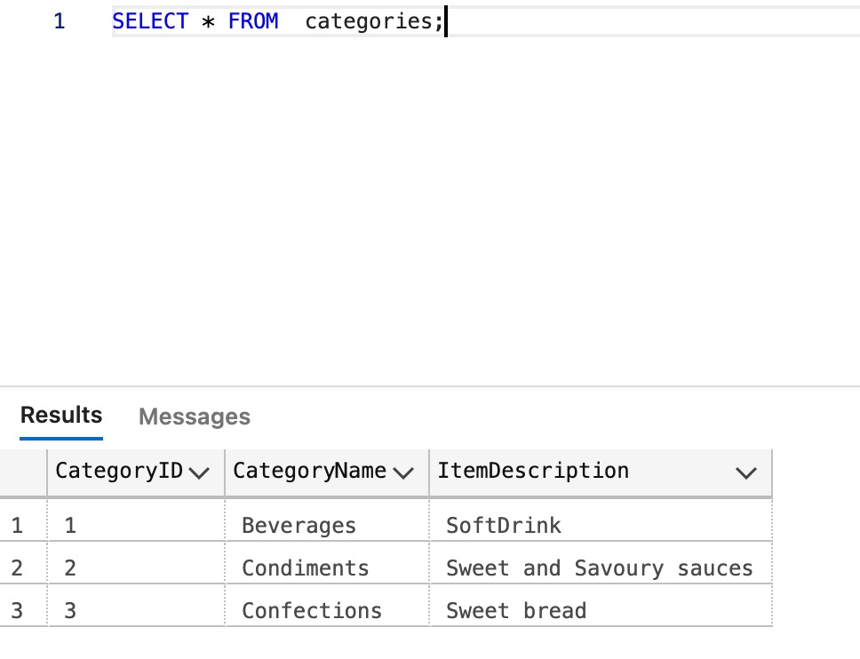Select the Condiments cell

pos(305,568)
